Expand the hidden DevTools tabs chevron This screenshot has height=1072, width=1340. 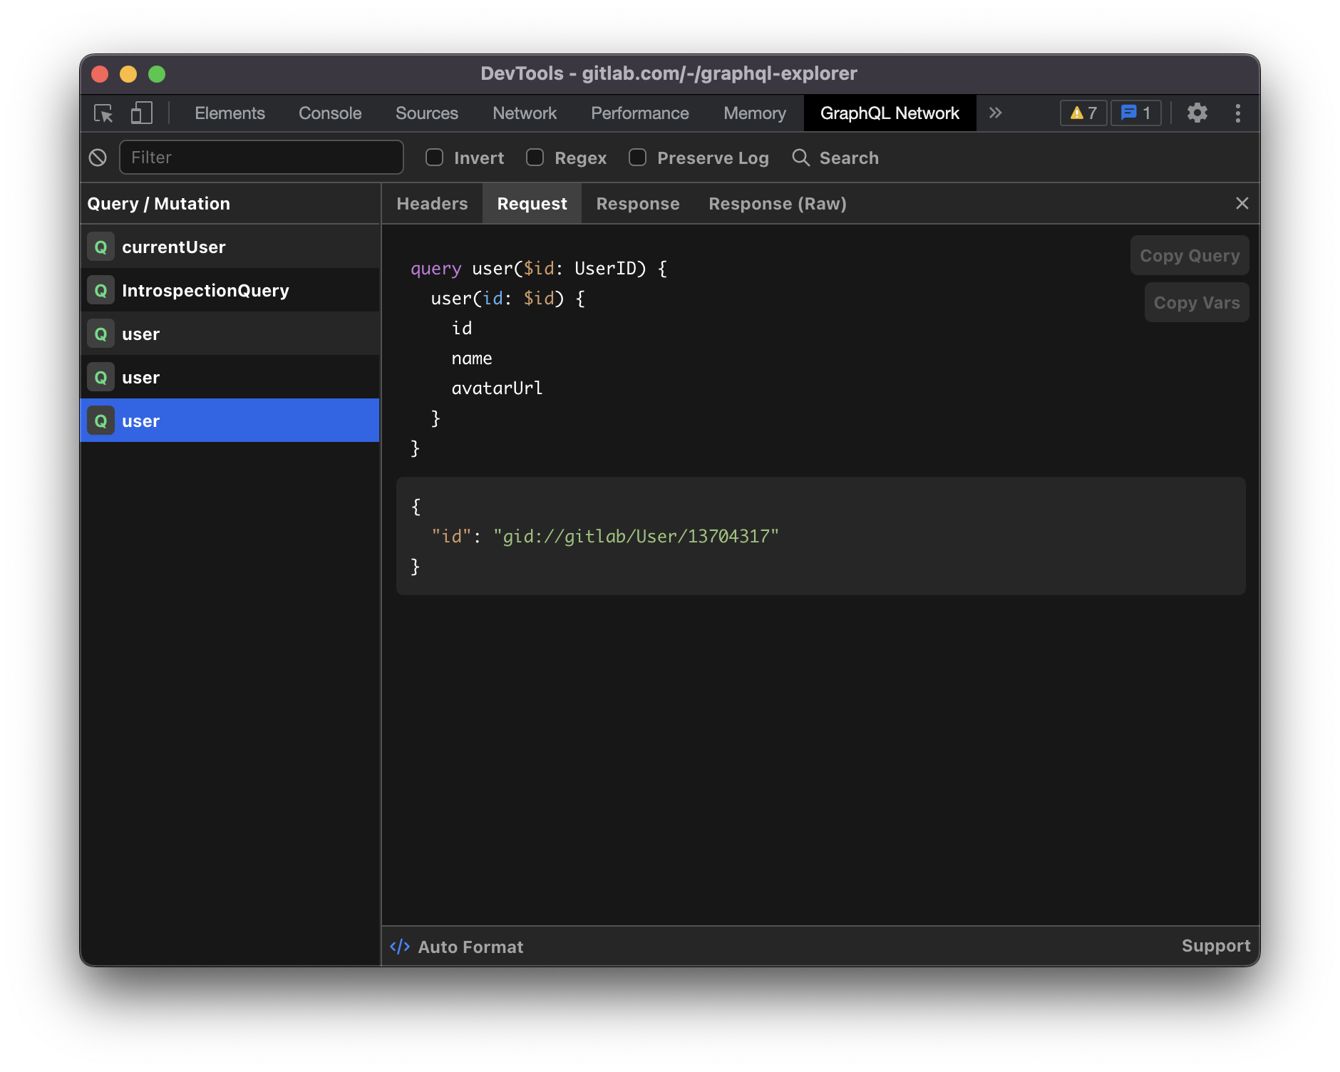tap(996, 113)
